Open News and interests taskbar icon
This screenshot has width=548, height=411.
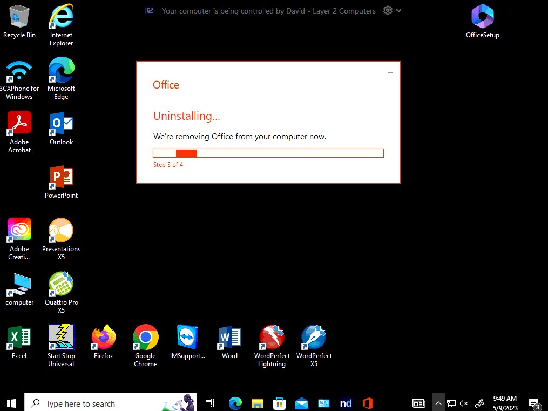pyautogui.click(x=418, y=403)
